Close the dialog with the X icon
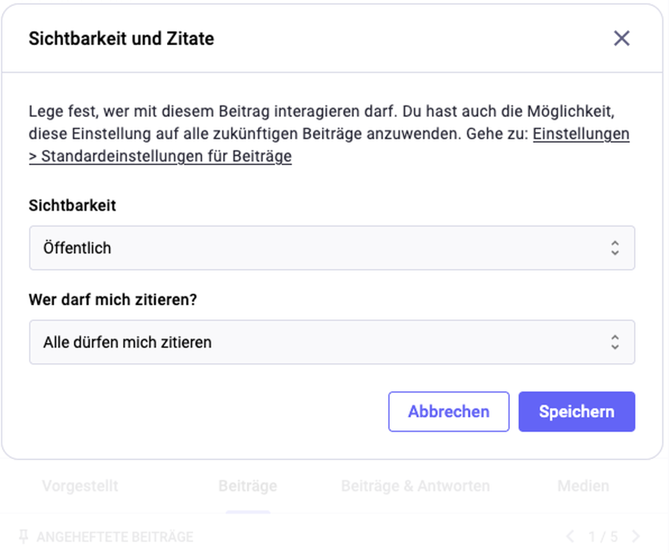Image resolution: width=669 pixels, height=553 pixels. click(622, 38)
